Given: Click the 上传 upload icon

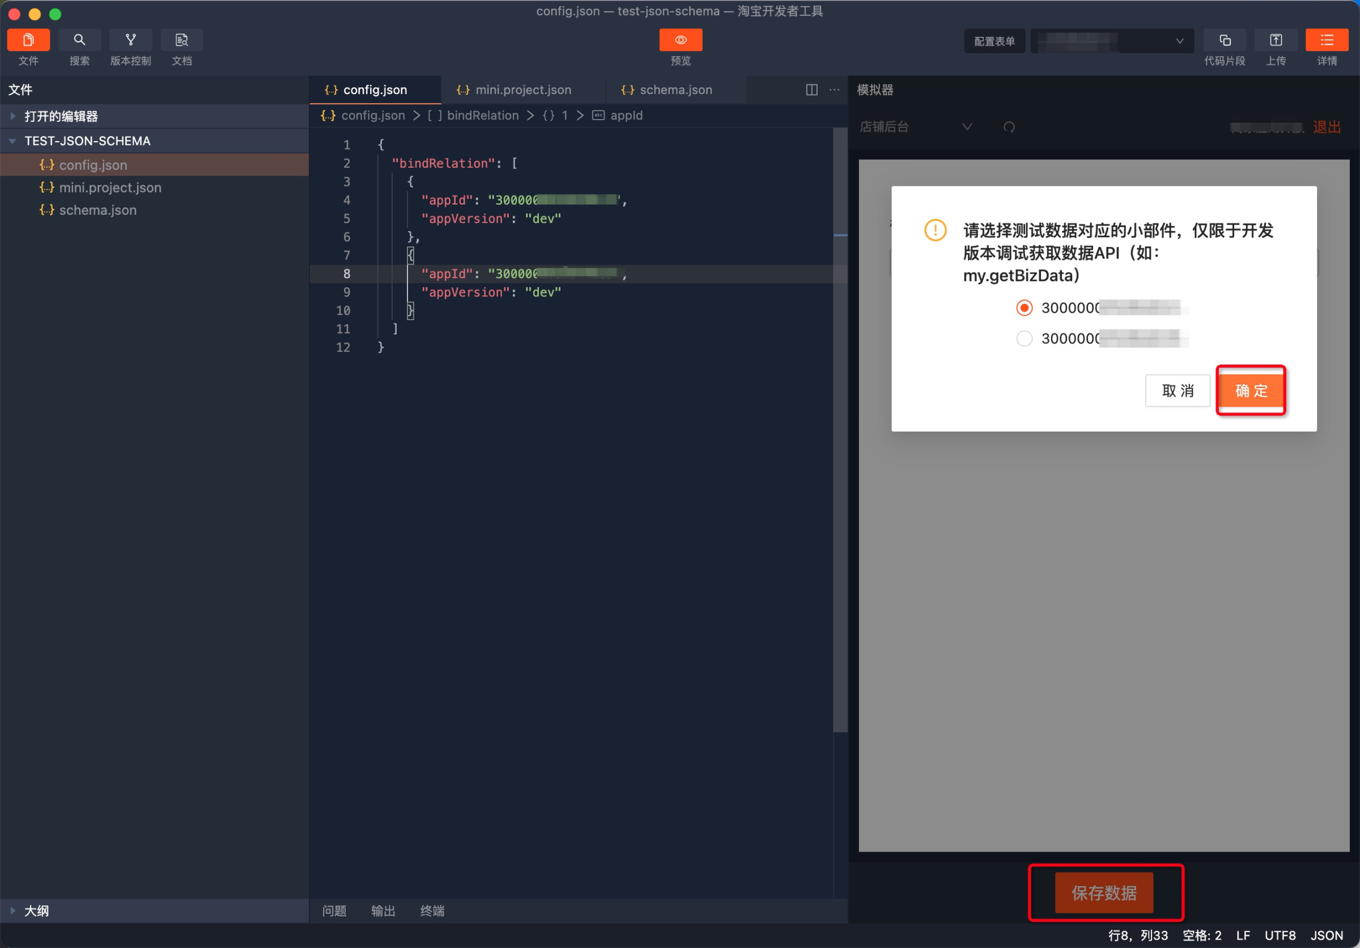Looking at the screenshot, I should [1276, 40].
